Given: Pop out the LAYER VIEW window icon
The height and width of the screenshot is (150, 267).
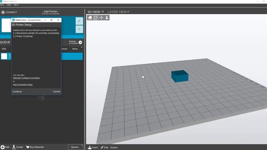Looking at the screenshot, I should 128,12.
